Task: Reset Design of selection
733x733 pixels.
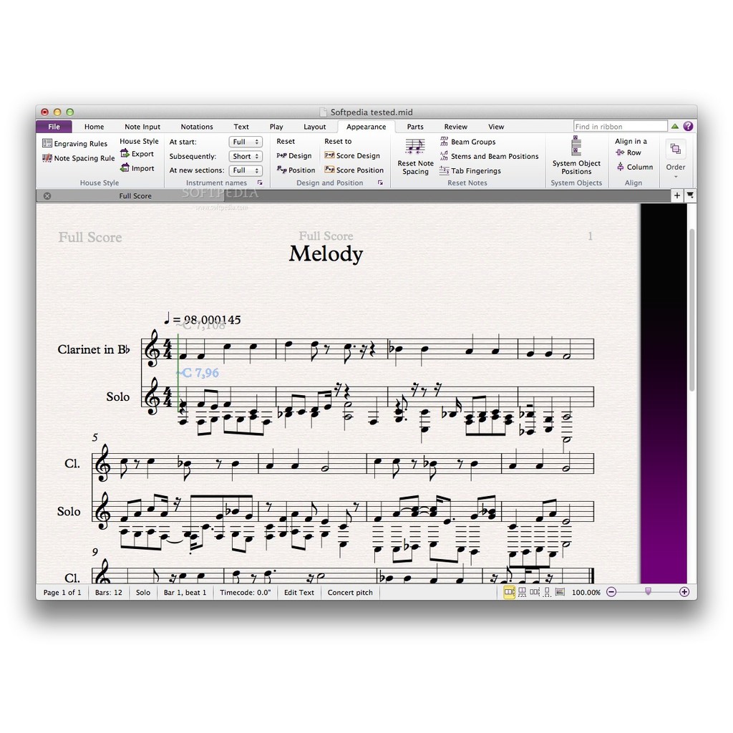Action: (x=294, y=155)
